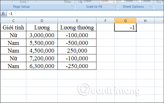This screenshot has height=103, width=164.
Task: Click the Scale icon in the ribbon
Action: point(80,1)
